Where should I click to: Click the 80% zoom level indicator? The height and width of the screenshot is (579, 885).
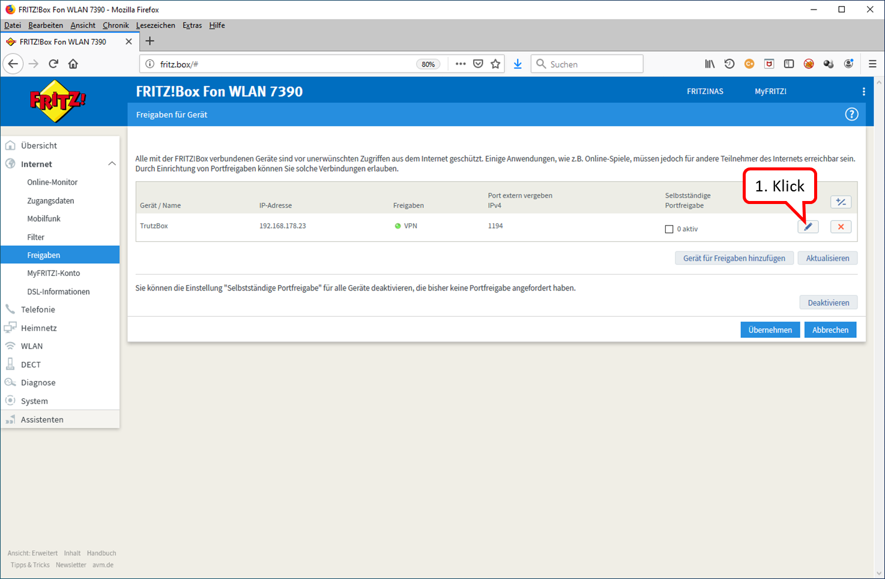coord(428,64)
